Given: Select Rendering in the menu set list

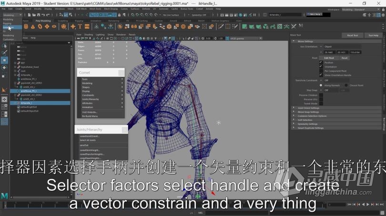Looking at the screenshot, I should [x=12, y=35].
